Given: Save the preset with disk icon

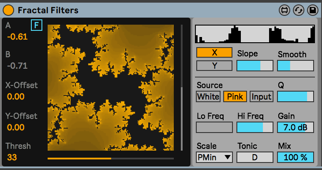Looking at the screenshot, I should pos(313,10).
